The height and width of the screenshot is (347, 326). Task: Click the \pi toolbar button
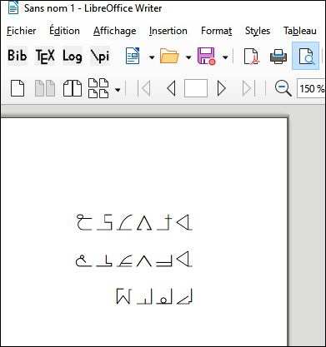[x=100, y=56]
